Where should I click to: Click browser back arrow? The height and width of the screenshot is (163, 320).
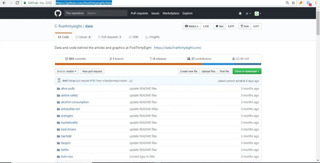pos(4,3)
